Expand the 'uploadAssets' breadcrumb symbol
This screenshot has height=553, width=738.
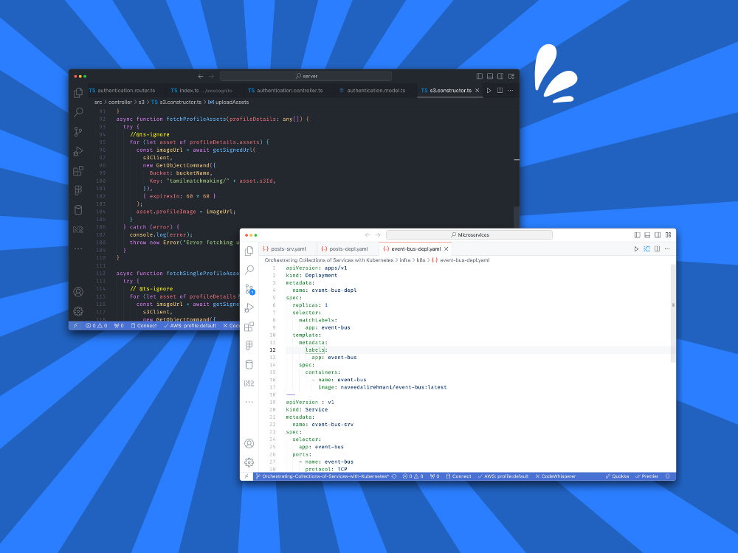pos(228,102)
